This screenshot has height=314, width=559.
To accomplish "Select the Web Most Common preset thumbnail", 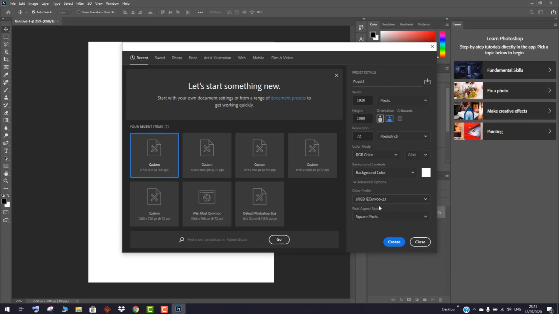I will pos(207,204).
